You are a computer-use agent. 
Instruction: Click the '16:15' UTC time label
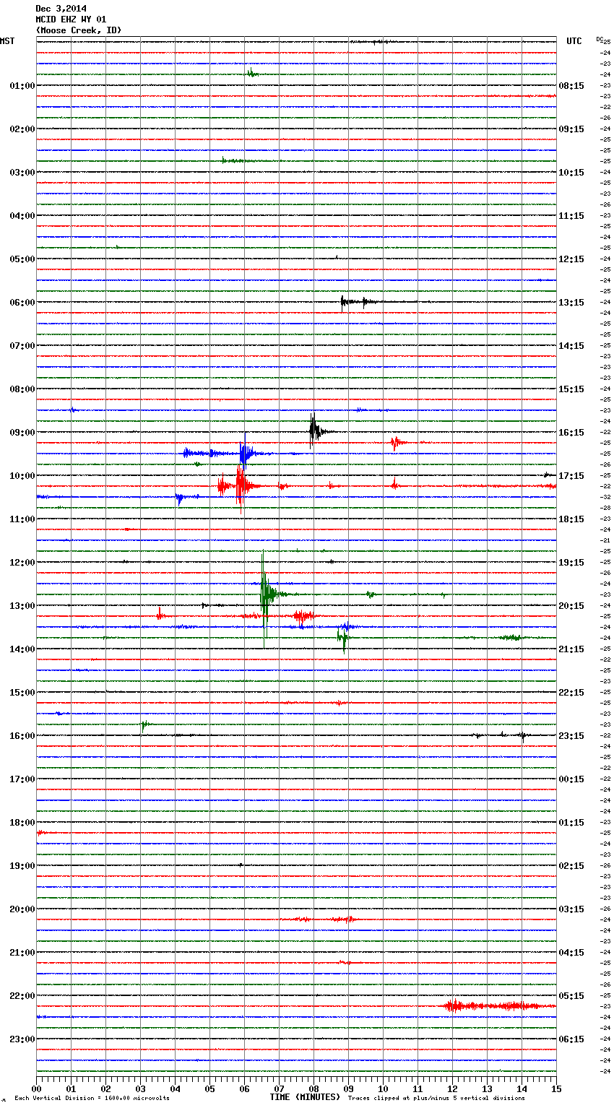(571, 433)
